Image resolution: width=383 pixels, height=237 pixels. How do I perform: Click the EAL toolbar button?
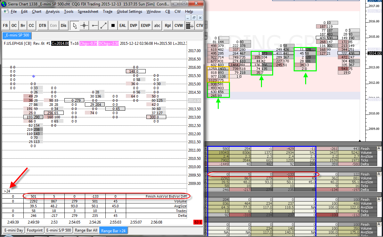click(123, 25)
